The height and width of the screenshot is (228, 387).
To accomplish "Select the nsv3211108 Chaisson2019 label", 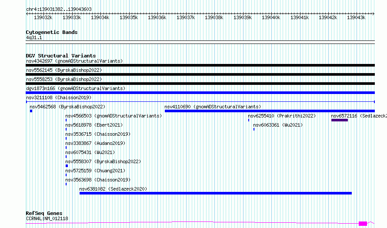I will pyautogui.click(x=59, y=97).
